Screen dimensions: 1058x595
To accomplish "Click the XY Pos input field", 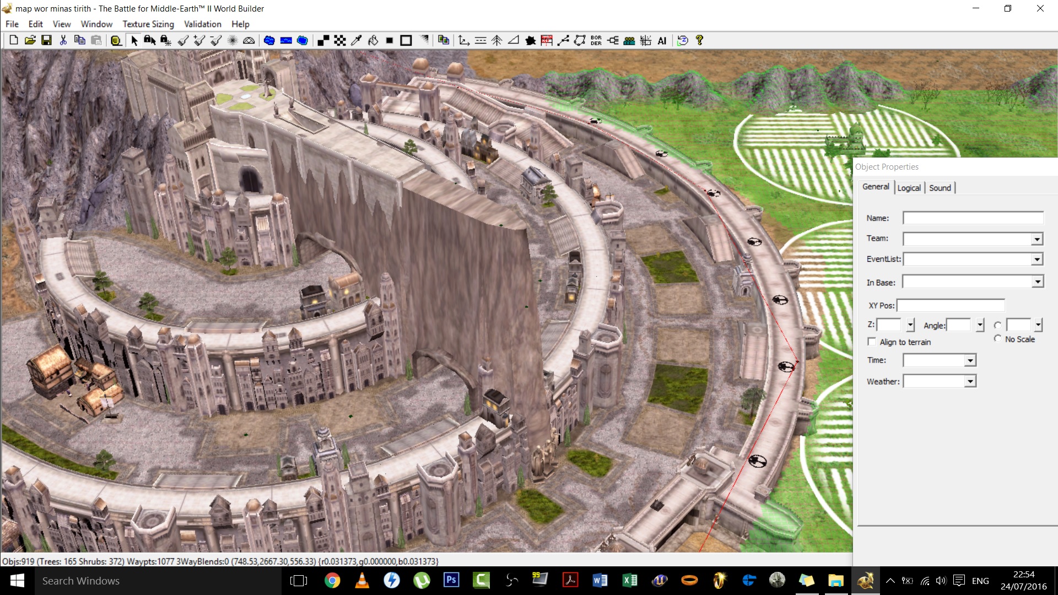I will pyautogui.click(x=951, y=305).
